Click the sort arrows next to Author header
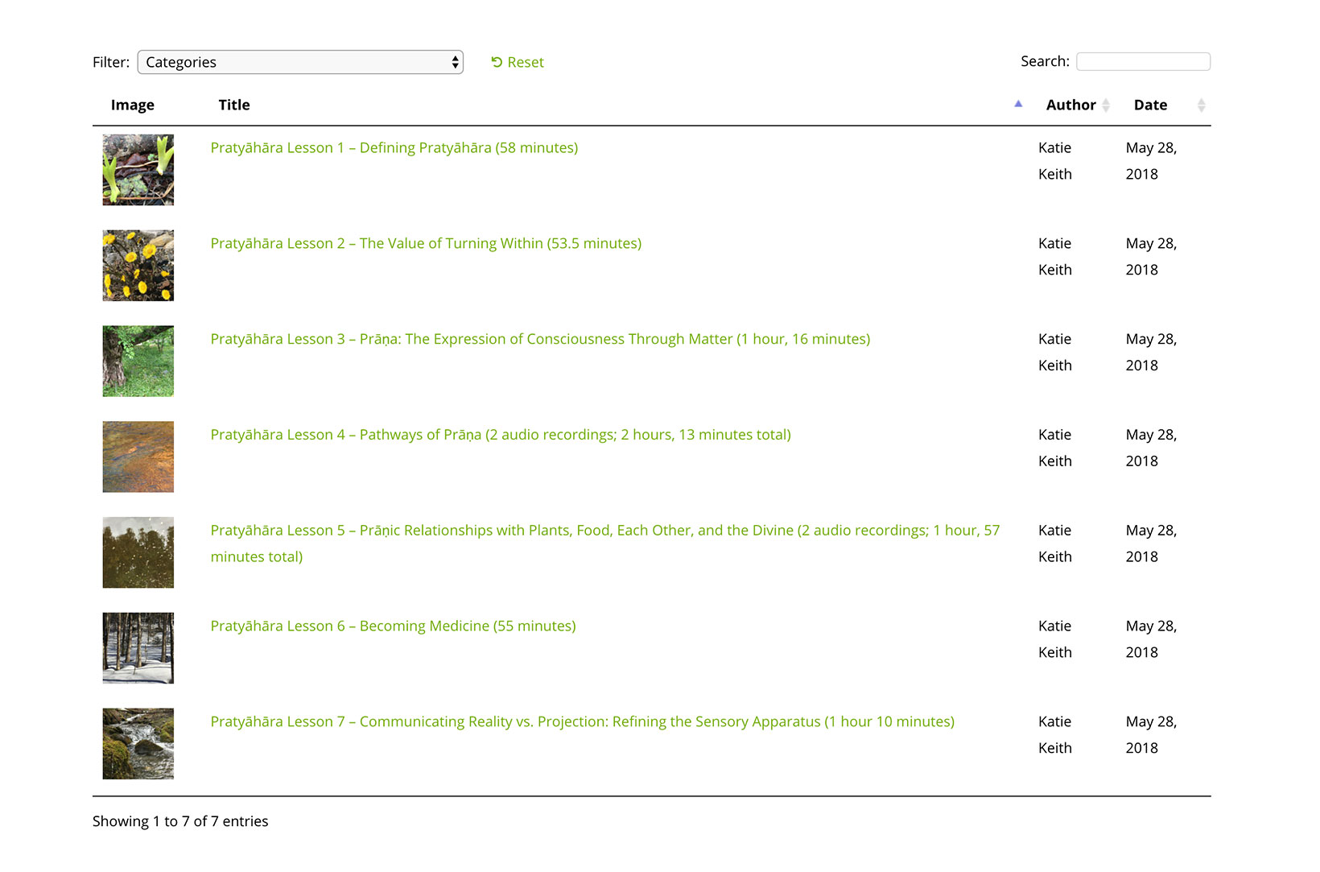 pos(1107,105)
